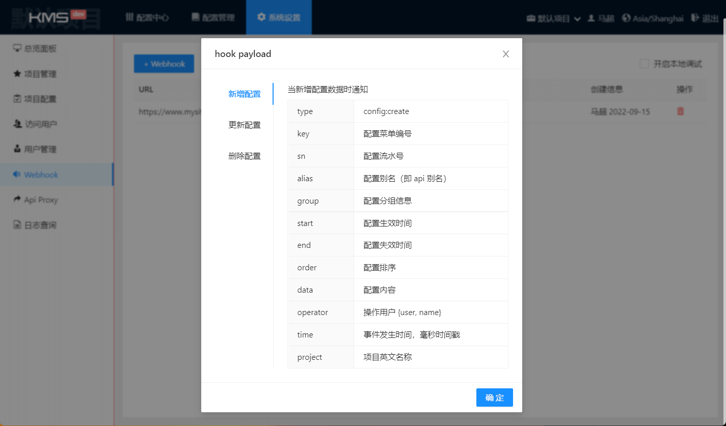
Task: Open the 马超 user menu
Action: (x=601, y=18)
